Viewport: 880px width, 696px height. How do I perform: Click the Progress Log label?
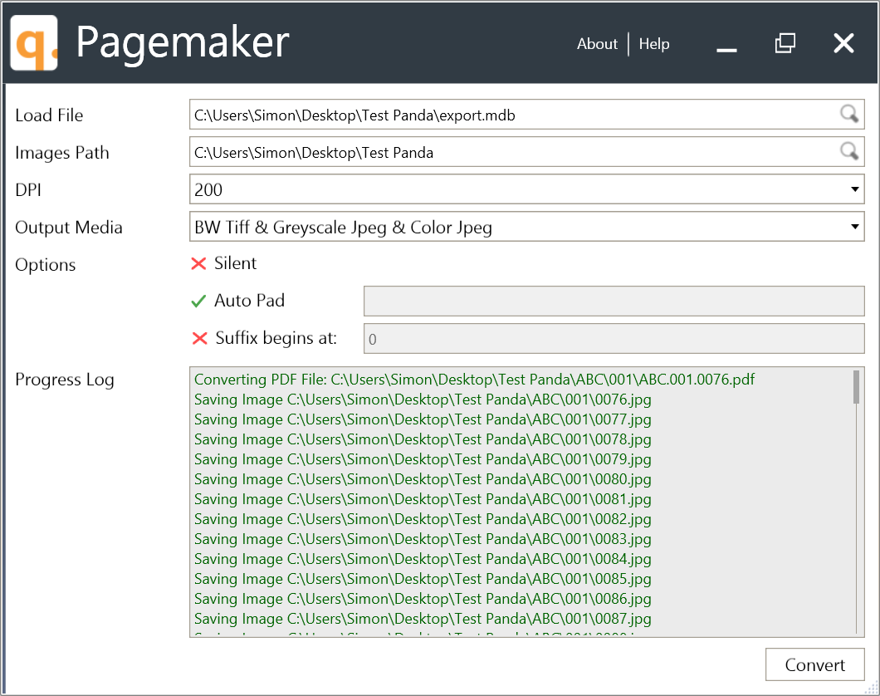pyautogui.click(x=65, y=380)
